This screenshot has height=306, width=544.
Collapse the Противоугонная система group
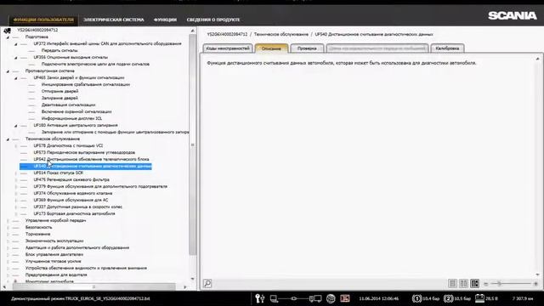(x=8, y=71)
